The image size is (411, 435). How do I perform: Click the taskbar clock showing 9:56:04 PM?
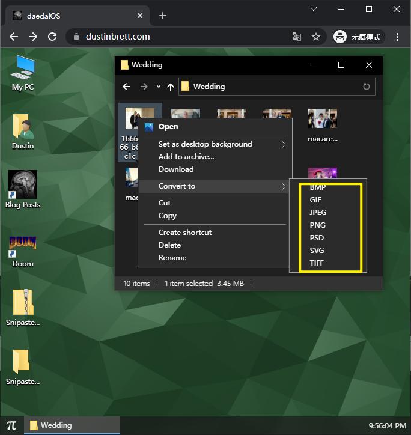coord(387,425)
